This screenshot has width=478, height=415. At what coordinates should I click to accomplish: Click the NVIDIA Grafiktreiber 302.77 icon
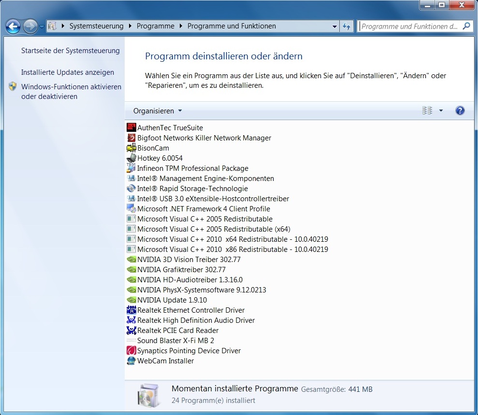click(131, 269)
